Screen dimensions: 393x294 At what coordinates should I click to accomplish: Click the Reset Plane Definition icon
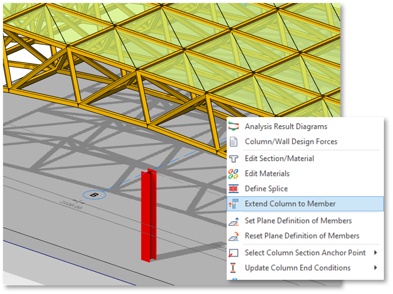[x=234, y=236]
